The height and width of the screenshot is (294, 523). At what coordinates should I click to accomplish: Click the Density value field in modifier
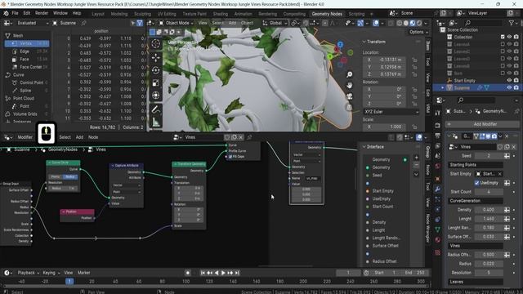tap(489, 210)
